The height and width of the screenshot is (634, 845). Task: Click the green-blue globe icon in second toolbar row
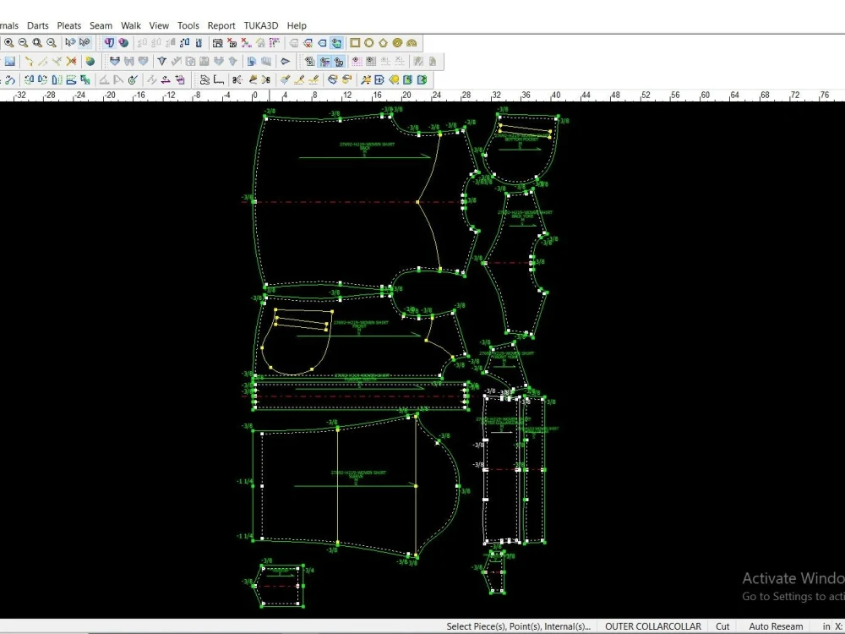(x=90, y=61)
